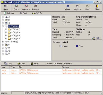Sort log by the Kind column
Screen dimensions: 103x95
pos(5,67)
